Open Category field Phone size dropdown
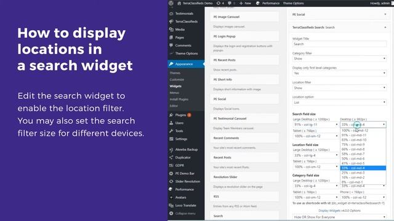Image resolution: width=394 pixels, height=221 pixels. pyautogui.click(x=363, y=198)
